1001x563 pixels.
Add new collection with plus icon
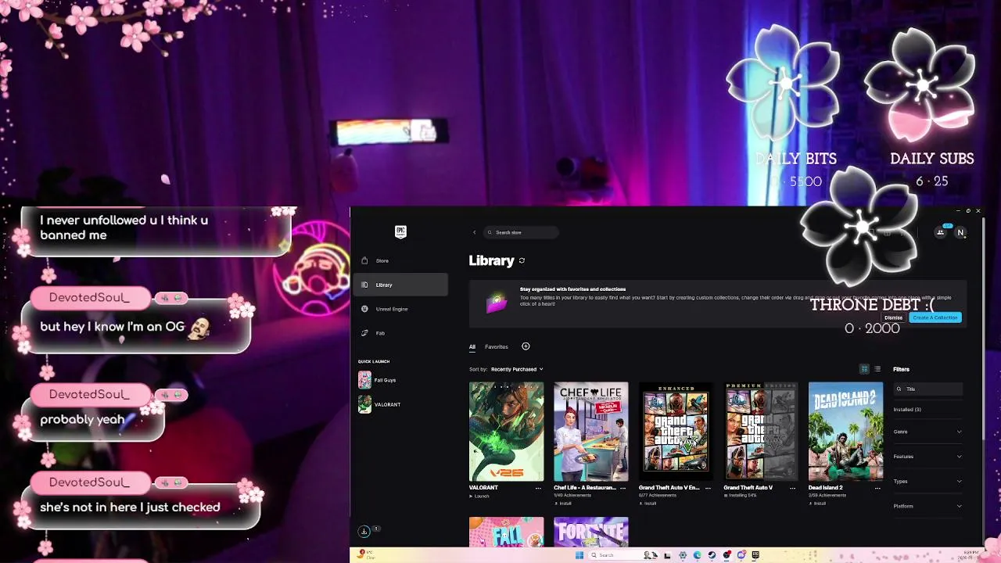pyautogui.click(x=526, y=346)
